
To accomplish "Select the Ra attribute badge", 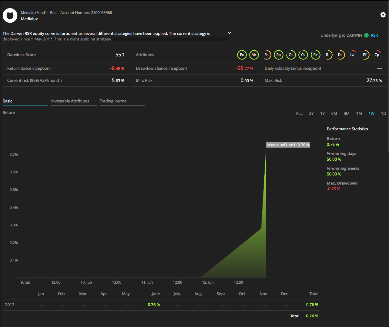I will click(279, 55).
